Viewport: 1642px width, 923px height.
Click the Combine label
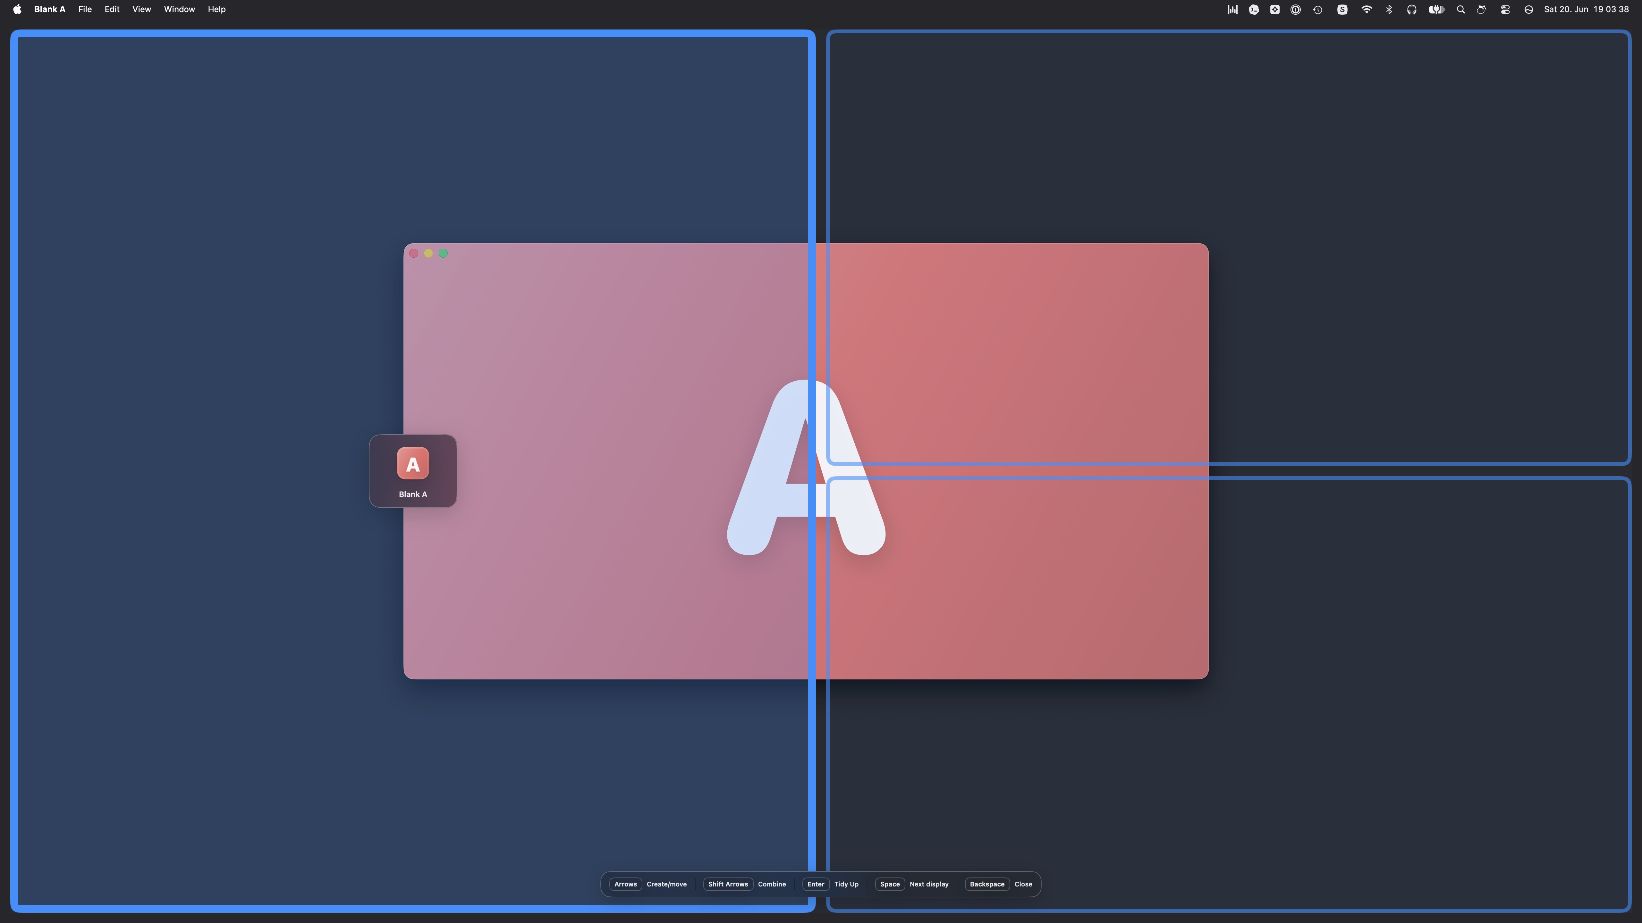771,884
